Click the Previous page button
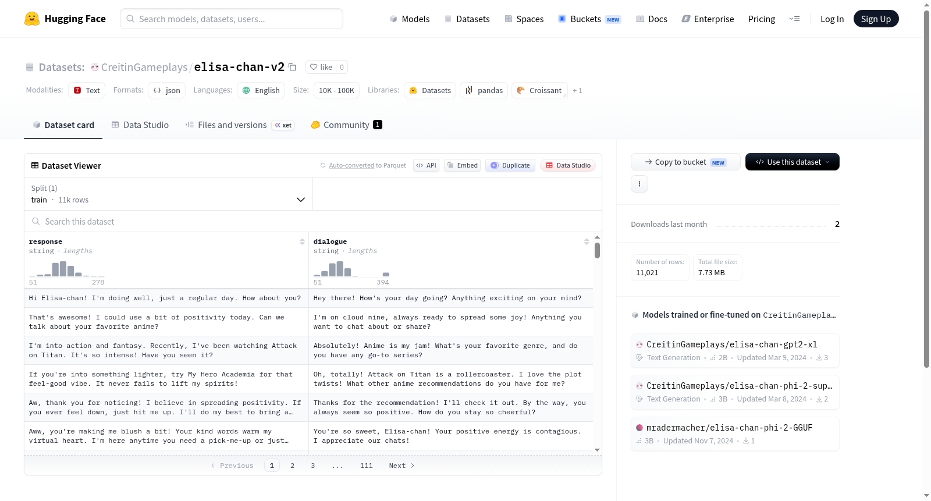The width and height of the screenshot is (931, 501). (232, 466)
